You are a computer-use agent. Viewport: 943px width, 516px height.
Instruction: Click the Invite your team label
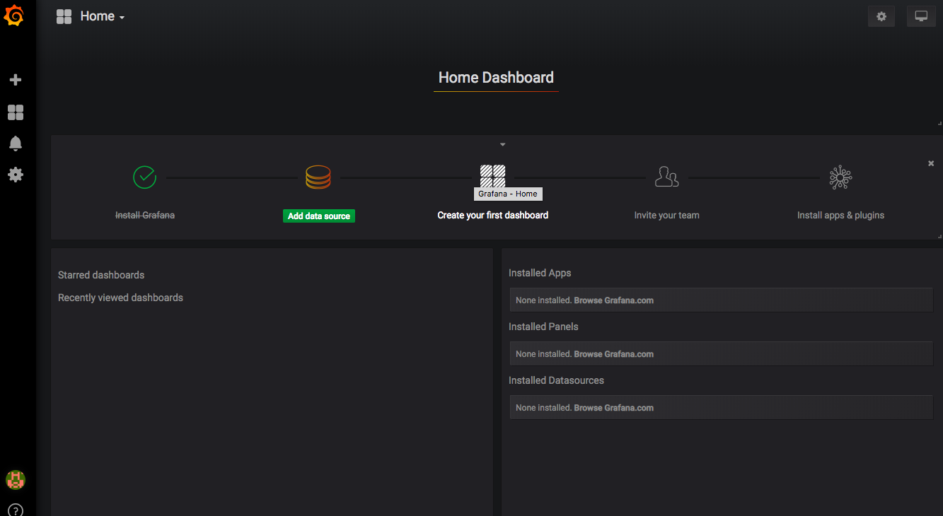coord(667,215)
